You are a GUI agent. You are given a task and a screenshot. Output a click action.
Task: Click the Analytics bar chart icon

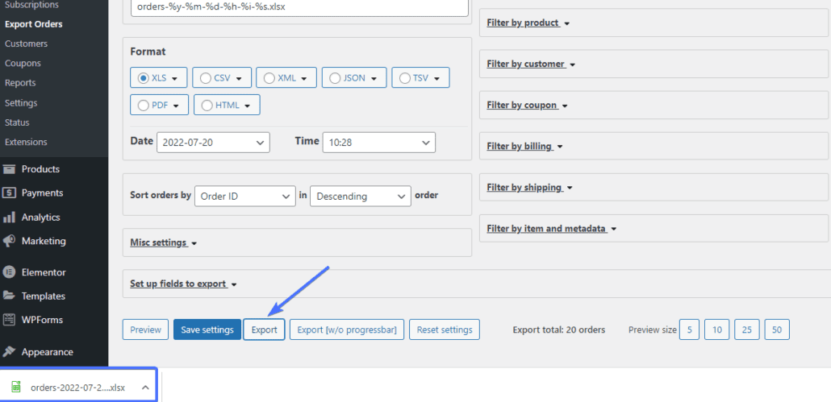point(9,218)
